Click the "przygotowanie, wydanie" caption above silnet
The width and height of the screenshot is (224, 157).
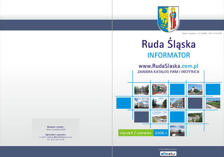[x=168, y=149]
